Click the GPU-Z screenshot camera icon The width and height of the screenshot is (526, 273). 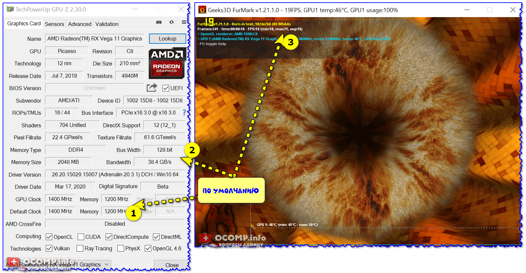[159, 22]
